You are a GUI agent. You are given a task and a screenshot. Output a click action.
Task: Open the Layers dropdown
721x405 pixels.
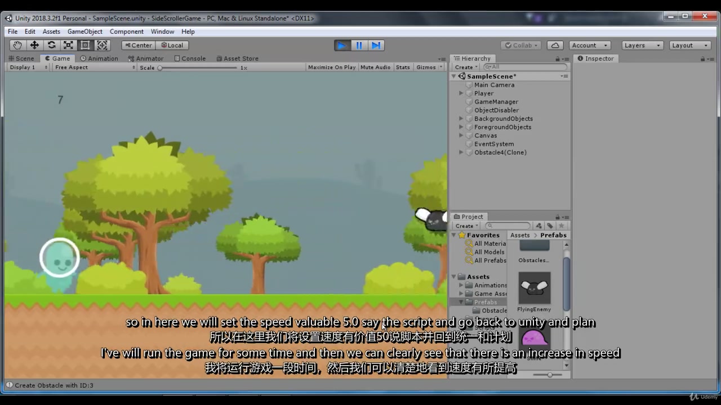(x=642, y=45)
